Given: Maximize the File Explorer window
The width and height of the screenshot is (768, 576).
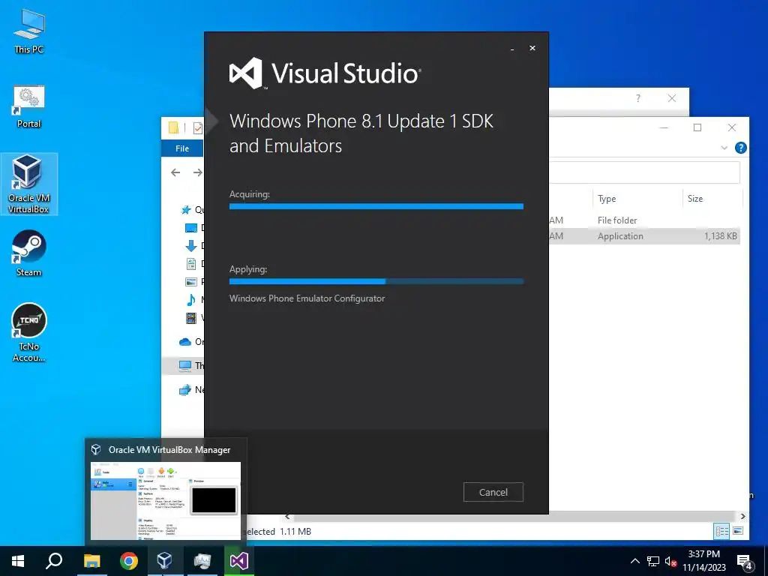Looking at the screenshot, I should (x=697, y=127).
